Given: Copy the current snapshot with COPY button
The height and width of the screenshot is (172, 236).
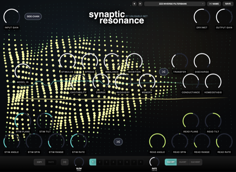Looking at the screenshot, I should [x=39, y=162].
